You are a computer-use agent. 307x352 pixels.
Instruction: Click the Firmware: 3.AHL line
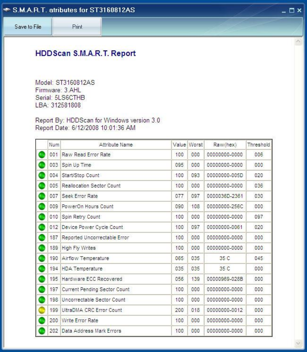(58, 90)
